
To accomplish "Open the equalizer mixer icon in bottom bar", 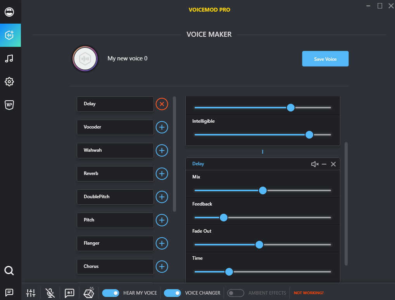I will pyautogui.click(x=31, y=293).
